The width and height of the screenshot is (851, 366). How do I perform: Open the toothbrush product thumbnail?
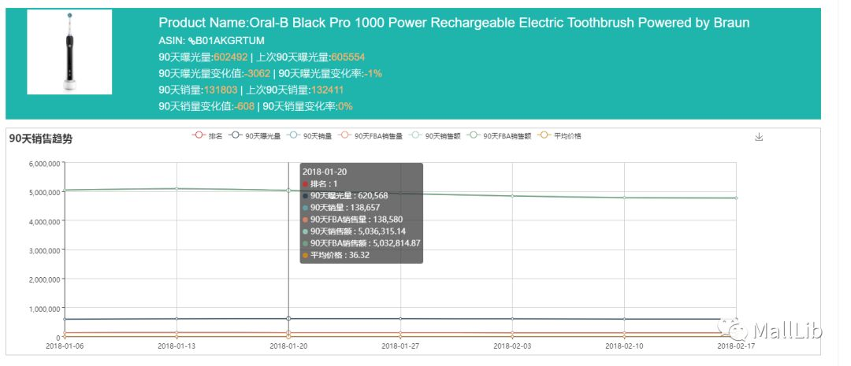tap(69, 52)
